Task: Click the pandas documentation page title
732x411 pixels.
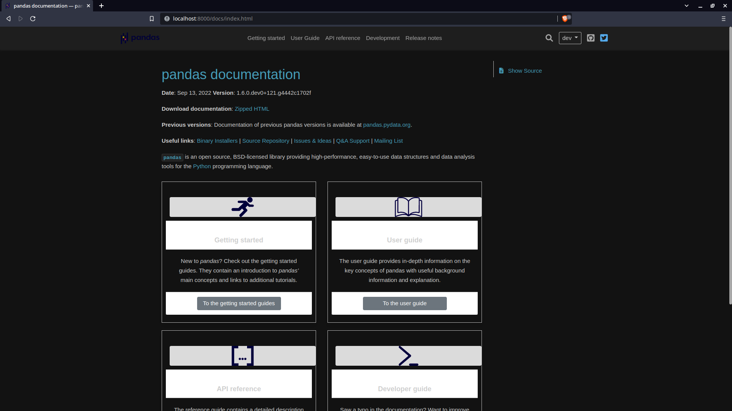Action: tap(231, 75)
